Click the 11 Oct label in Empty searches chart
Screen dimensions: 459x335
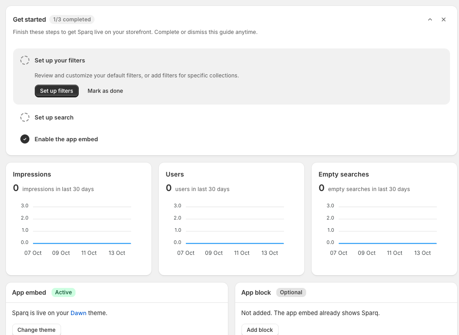pyautogui.click(x=395, y=253)
